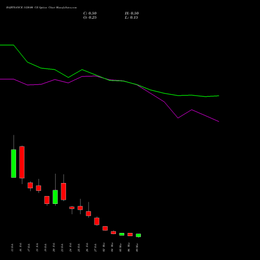Click the green candle for 20 Feb
Image resolution: width=260 pixels, height=260 pixels.
tap(55, 197)
